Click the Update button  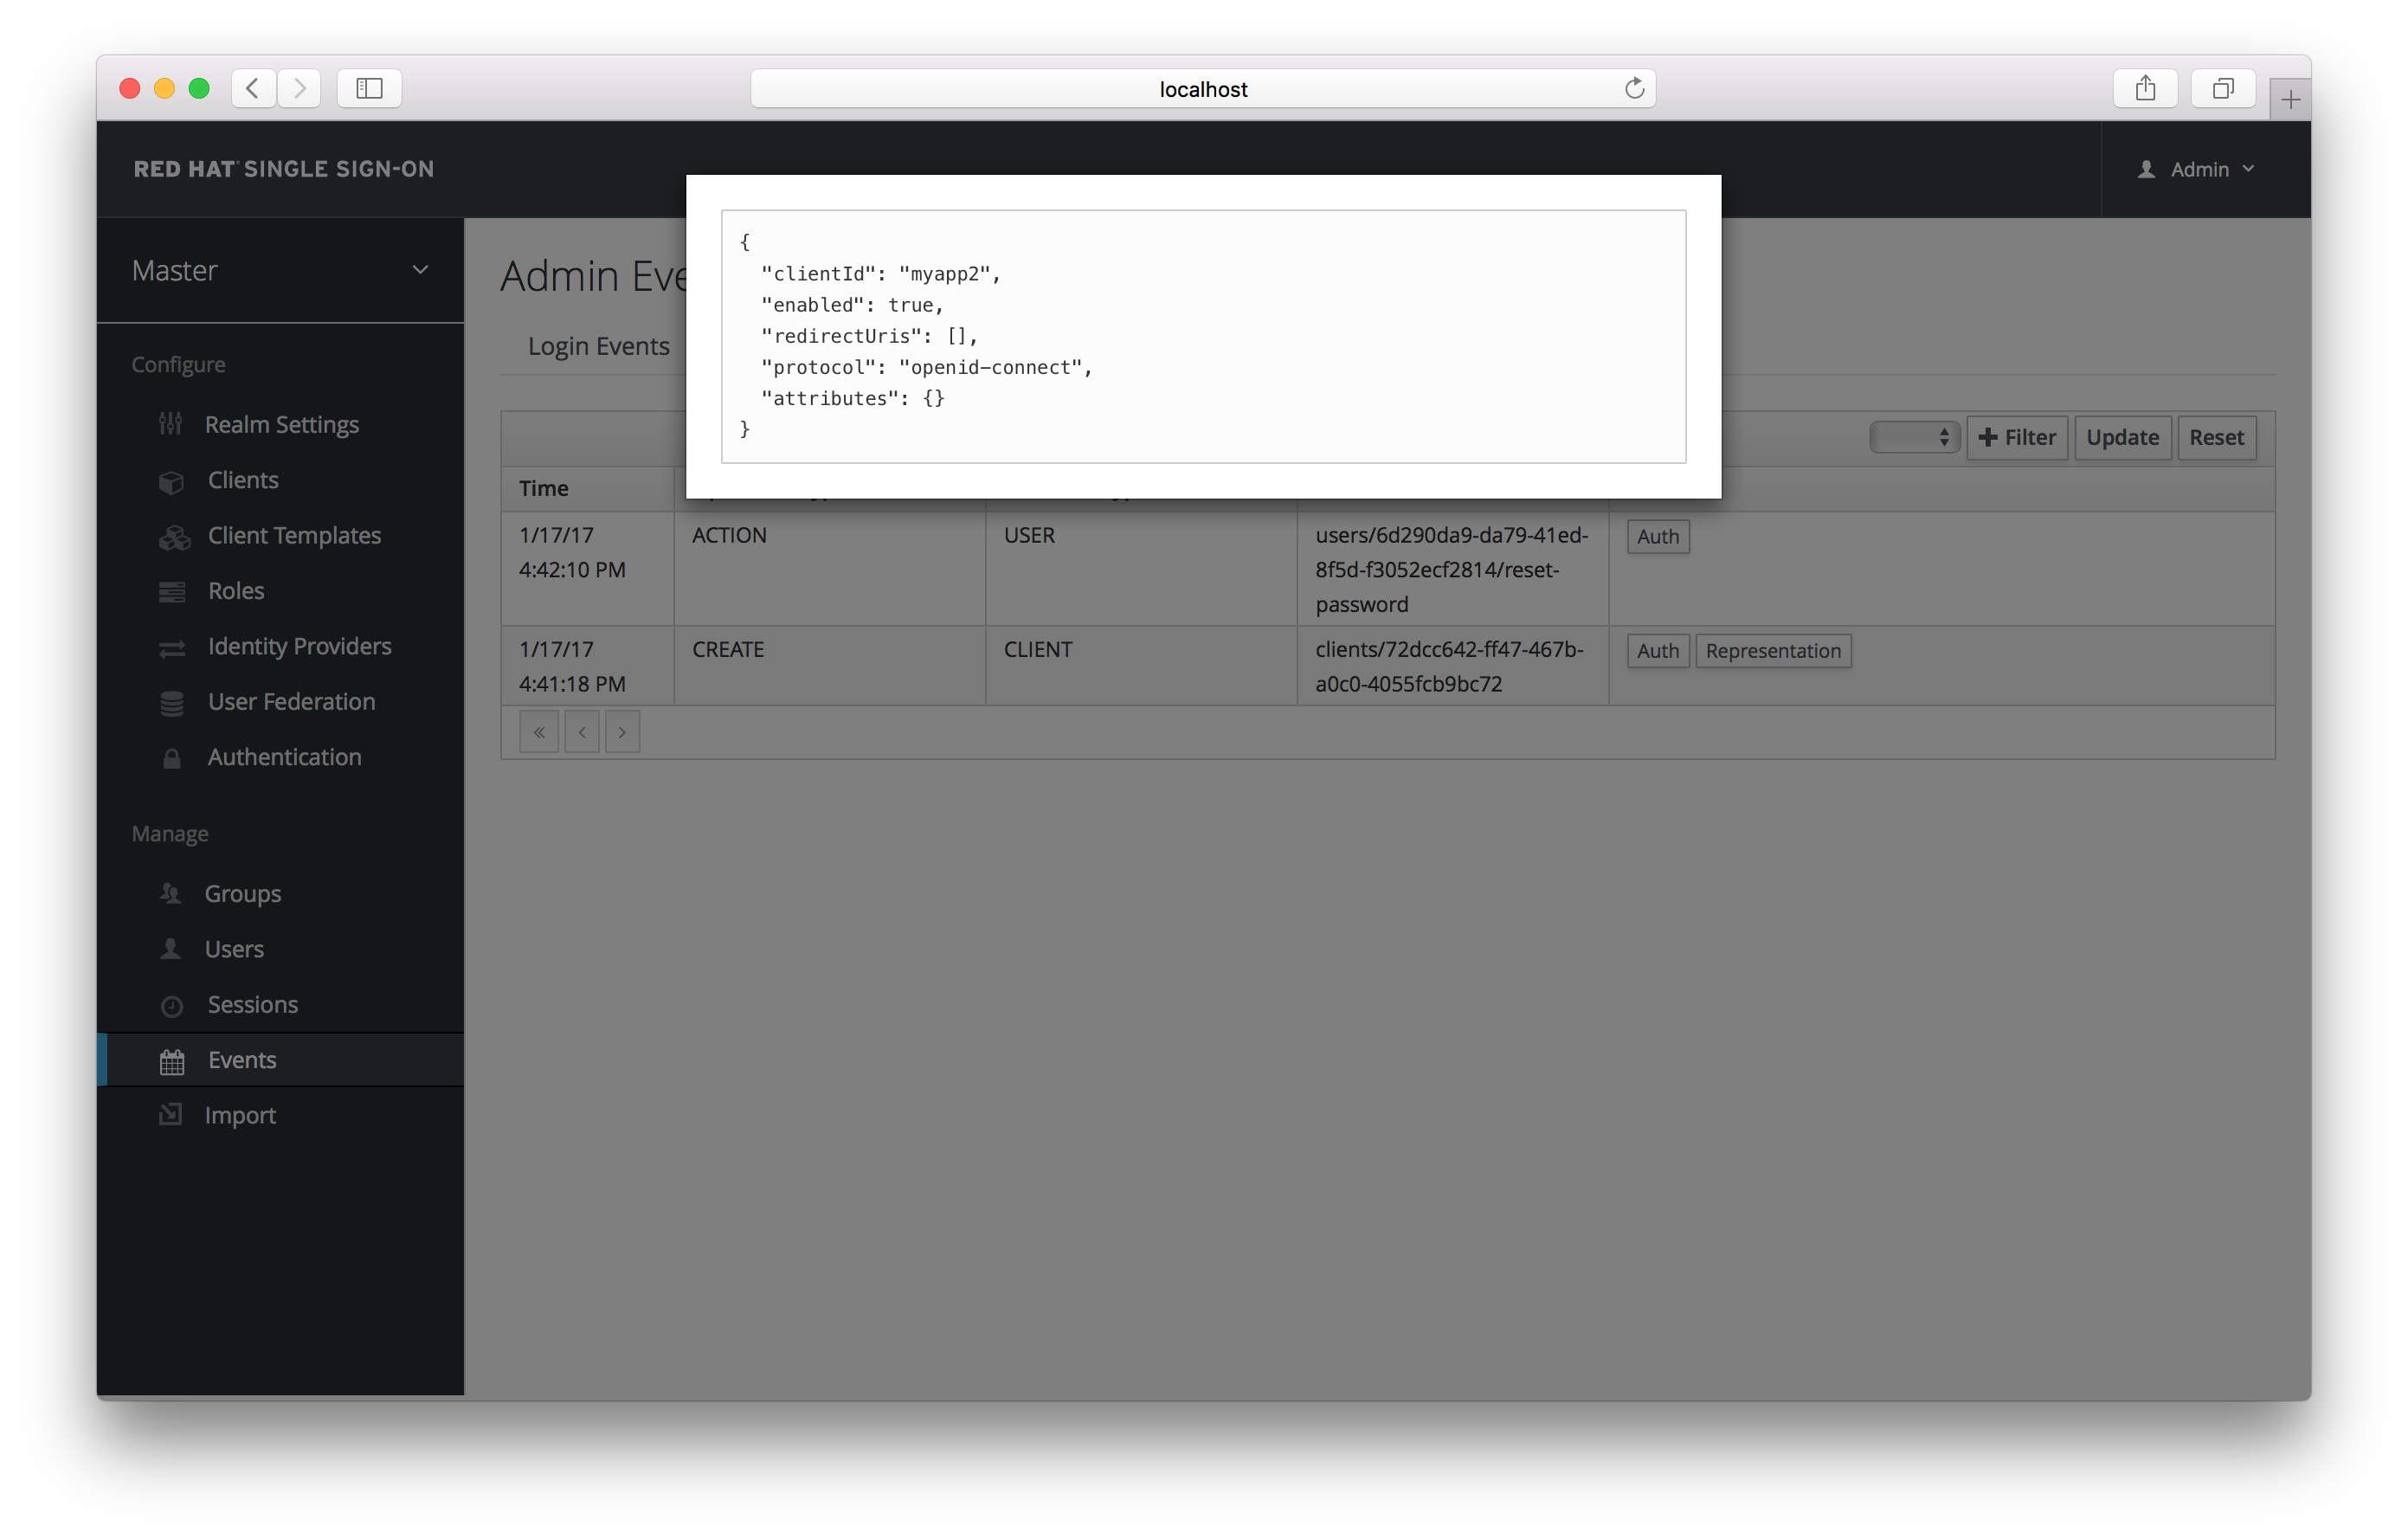click(x=2120, y=437)
